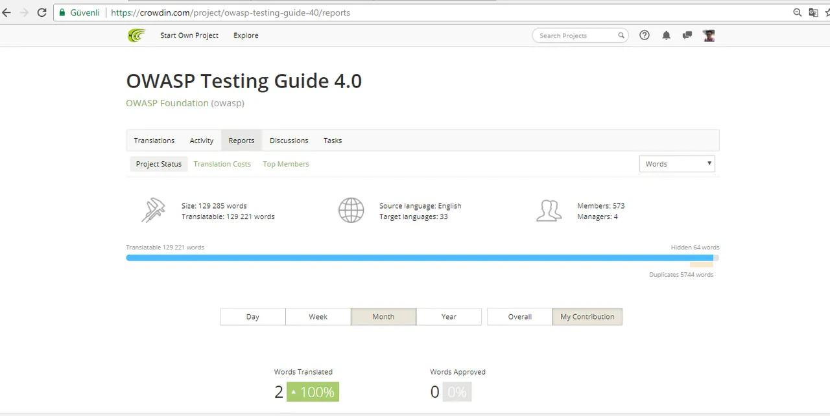Click Start Own Project link

[189, 36]
